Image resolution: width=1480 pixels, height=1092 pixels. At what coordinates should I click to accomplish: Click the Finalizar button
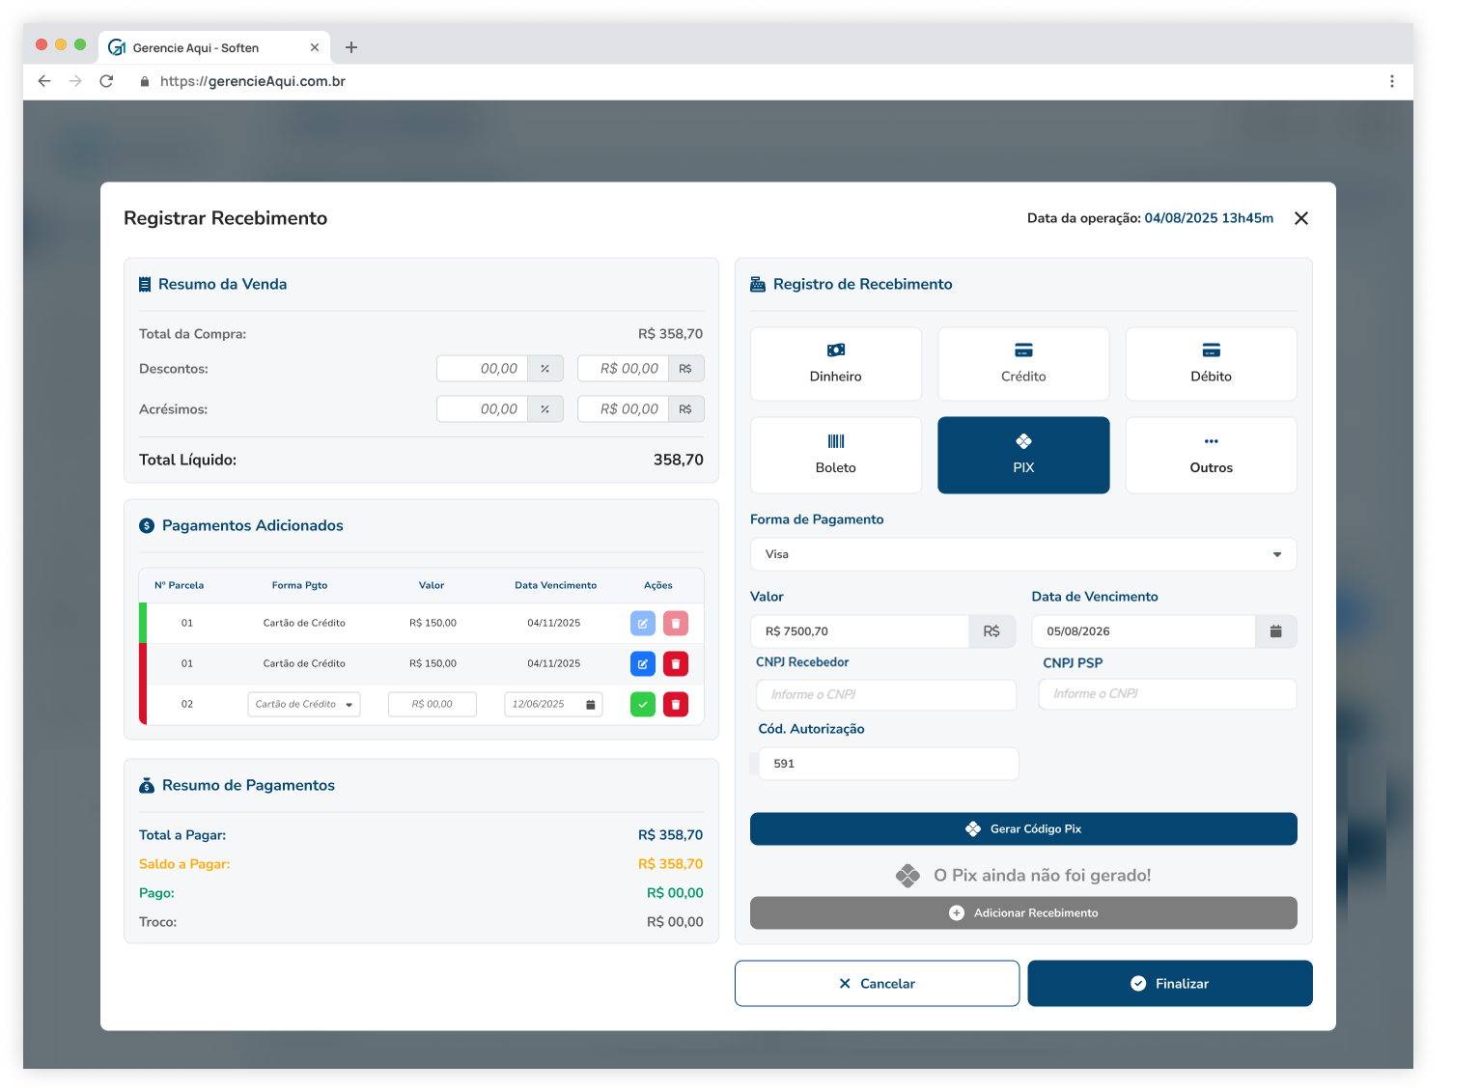pos(1169,983)
